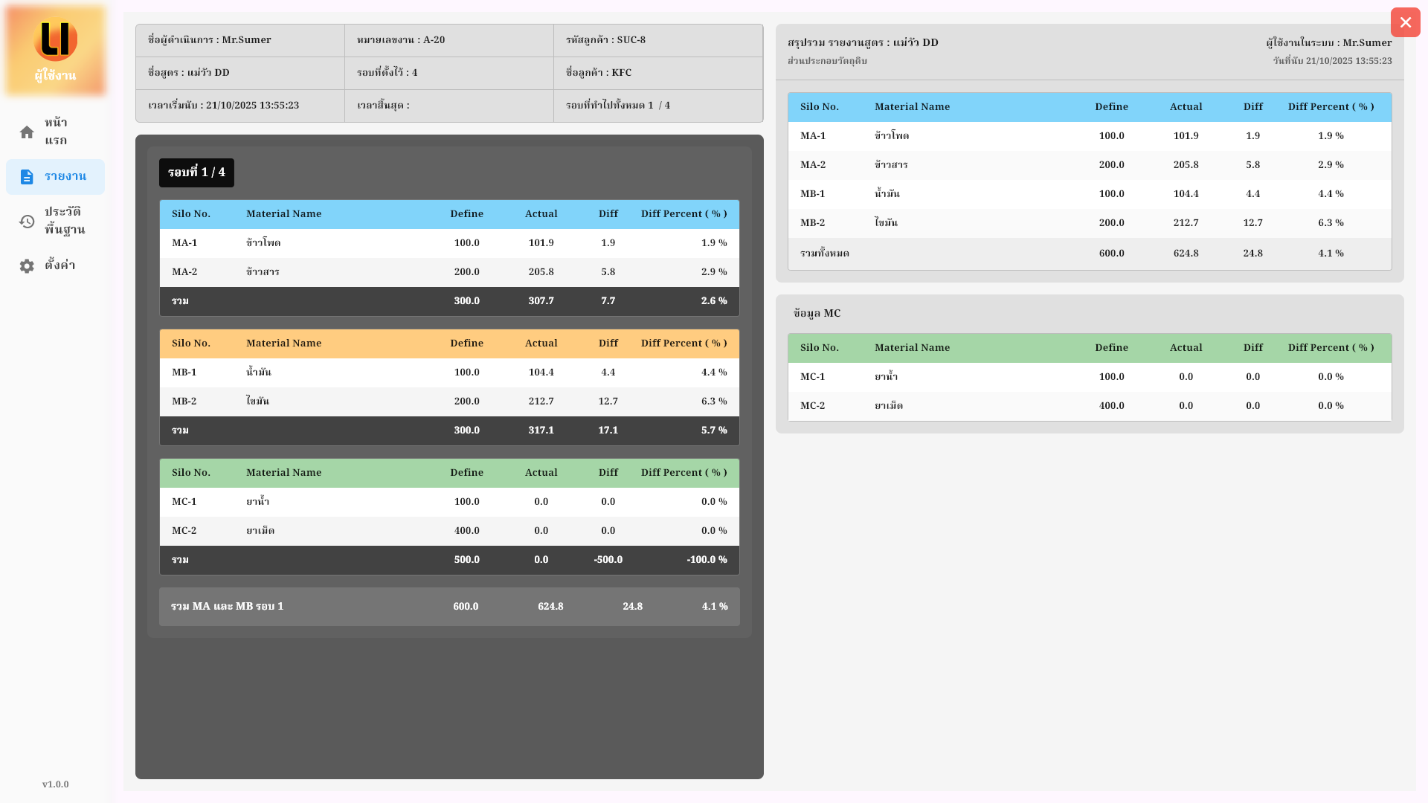The width and height of the screenshot is (1428, 803).
Task: Click the report document icon
Action: [27, 177]
